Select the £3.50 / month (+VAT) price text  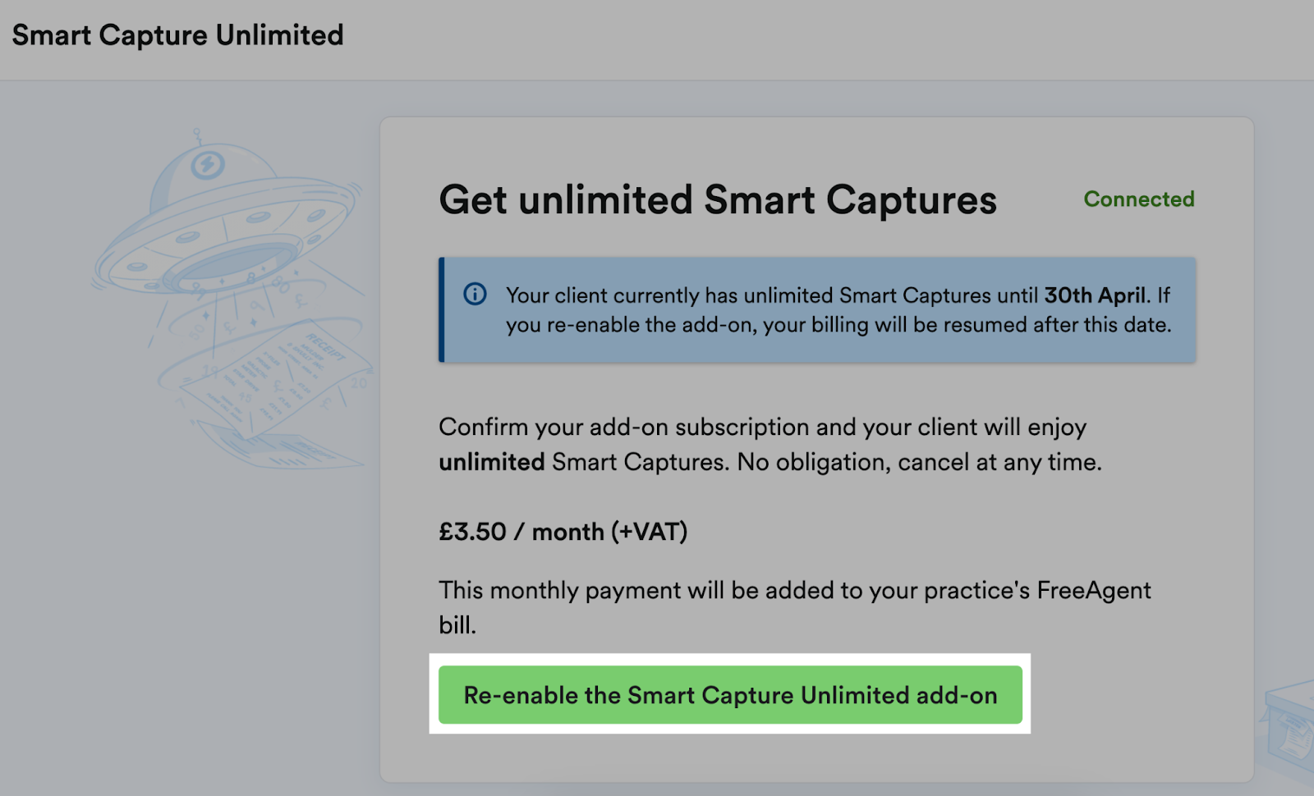pyautogui.click(x=563, y=532)
